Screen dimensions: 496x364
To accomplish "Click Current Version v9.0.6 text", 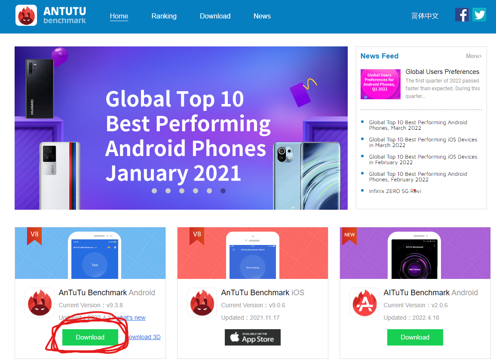I will [253, 305].
